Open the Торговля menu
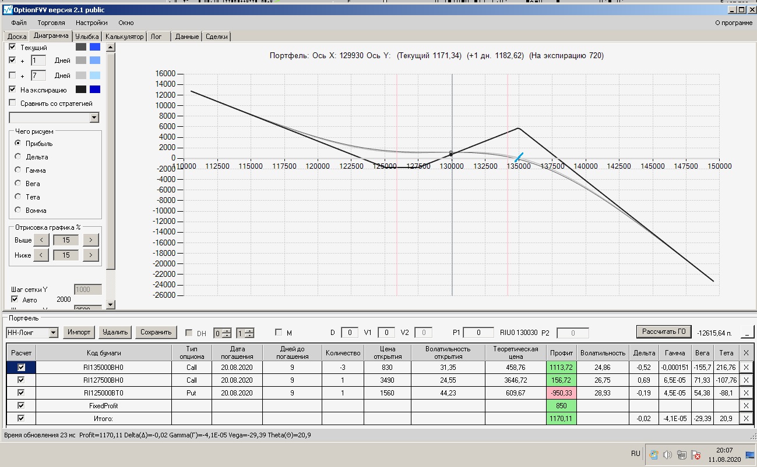 click(51, 23)
